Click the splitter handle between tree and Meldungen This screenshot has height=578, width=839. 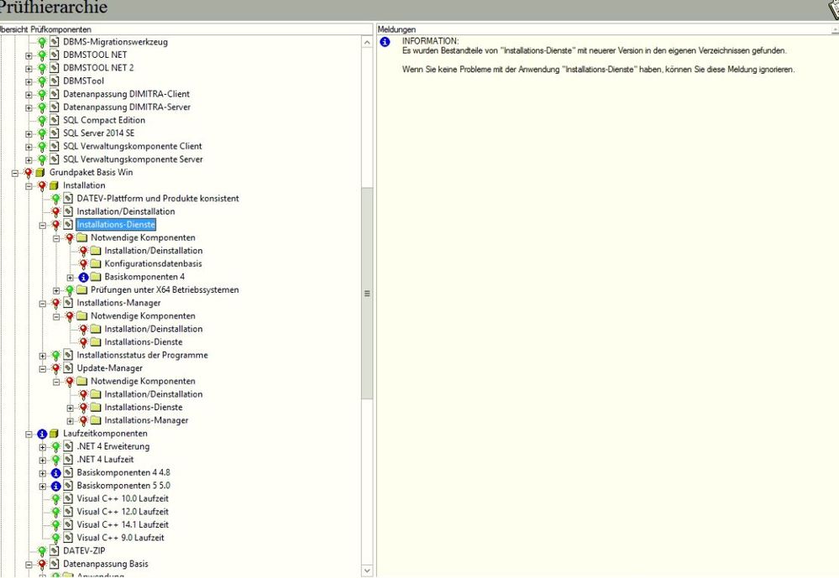point(367,294)
